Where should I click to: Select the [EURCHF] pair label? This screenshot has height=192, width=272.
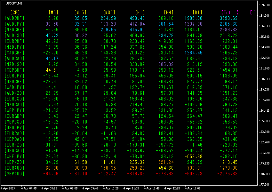(14, 41)
